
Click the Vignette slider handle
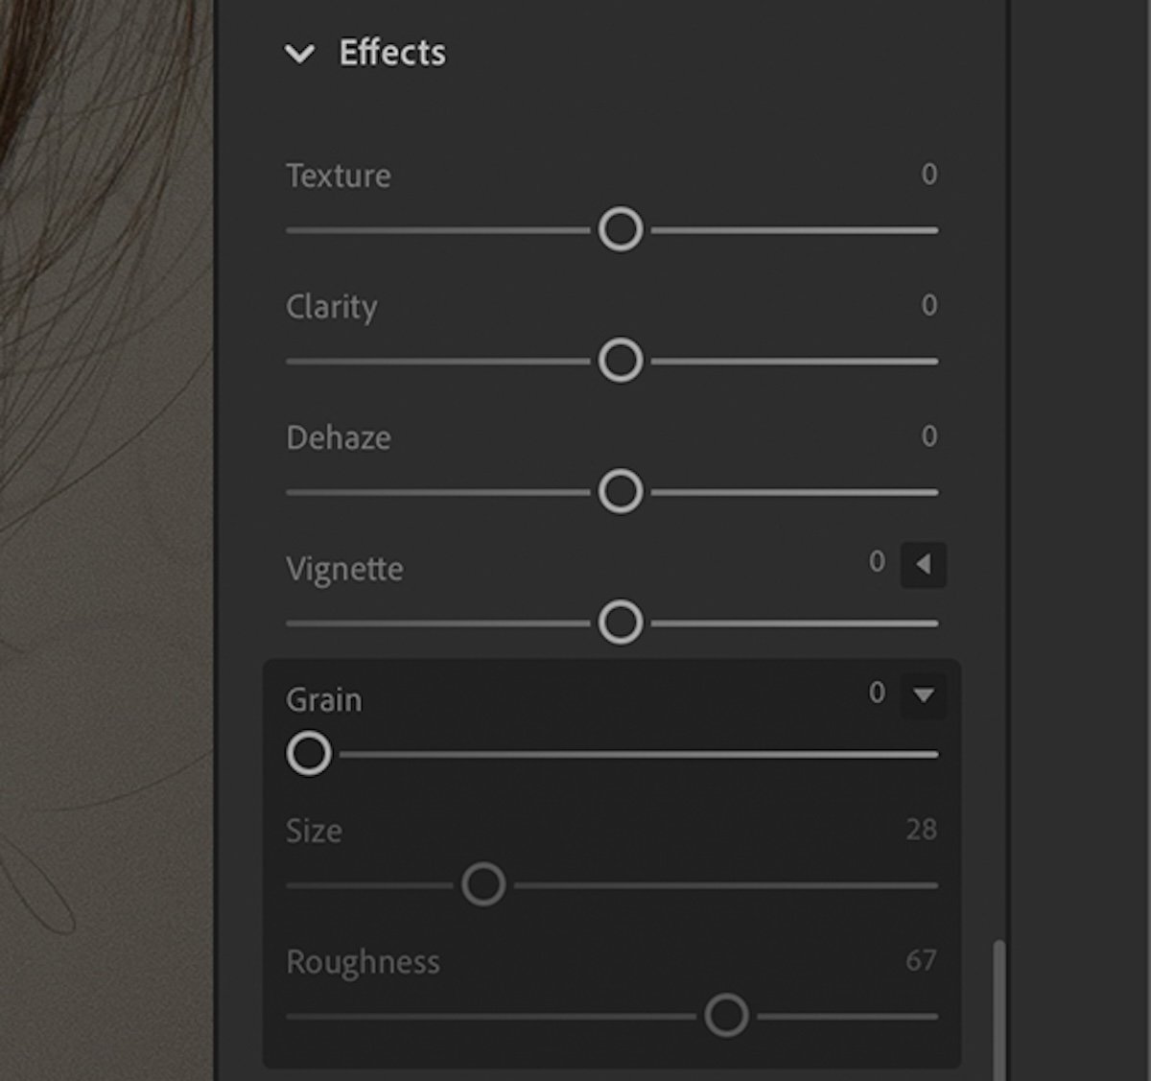(x=621, y=623)
